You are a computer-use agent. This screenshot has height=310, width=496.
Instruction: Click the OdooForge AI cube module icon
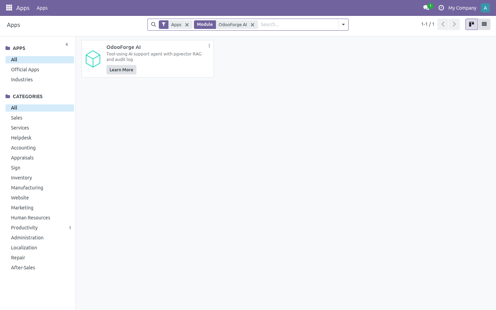coord(93,59)
